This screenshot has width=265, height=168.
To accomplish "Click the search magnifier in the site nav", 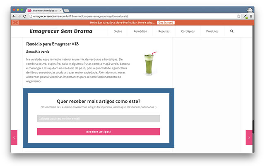I will 231,31.
